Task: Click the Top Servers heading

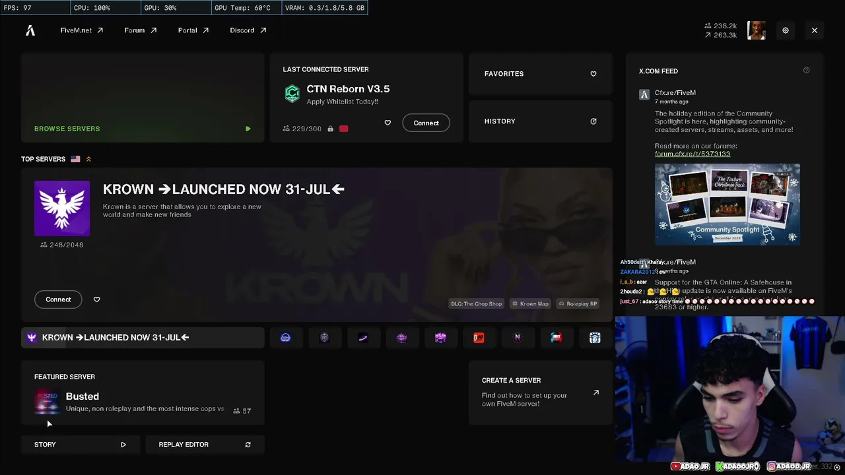Action: (43, 159)
